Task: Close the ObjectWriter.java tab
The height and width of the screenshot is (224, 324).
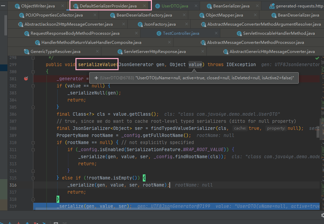Action: (63, 6)
